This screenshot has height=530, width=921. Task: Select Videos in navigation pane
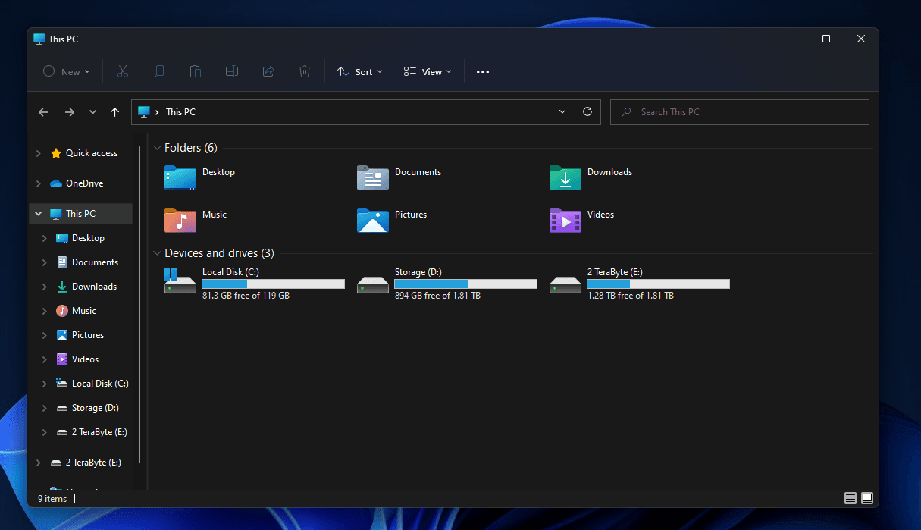78,359
